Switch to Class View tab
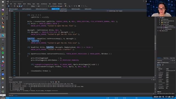 coord(172,58)
